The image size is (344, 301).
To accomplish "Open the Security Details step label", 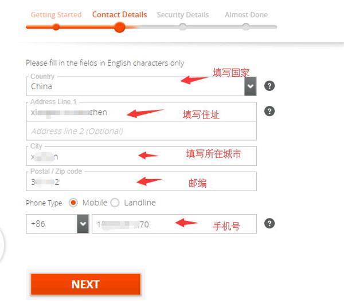I will pos(183,15).
